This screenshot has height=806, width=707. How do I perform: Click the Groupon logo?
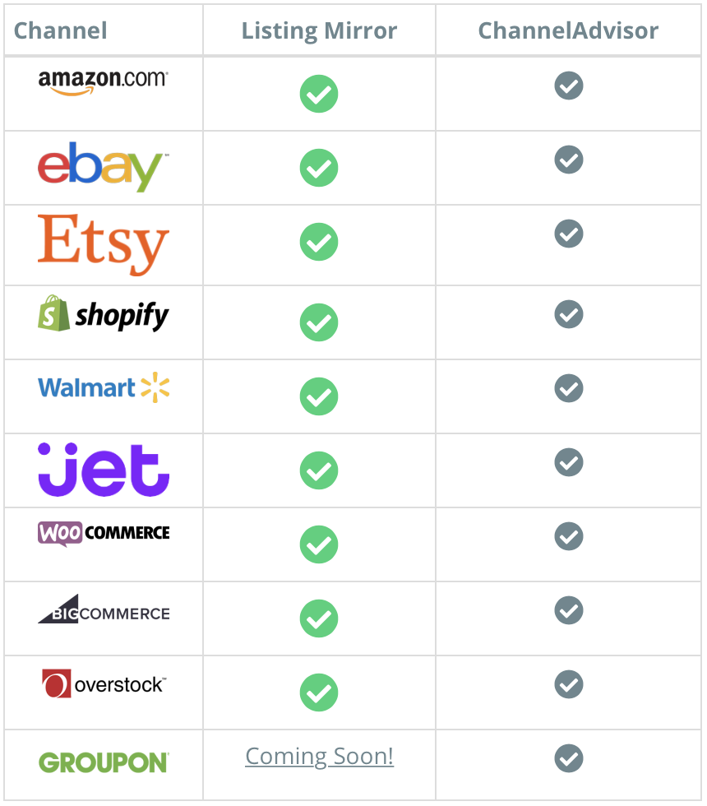(104, 762)
